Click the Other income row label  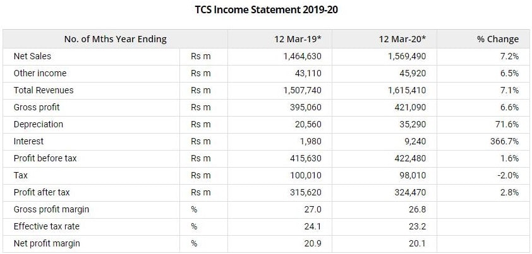click(x=40, y=73)
